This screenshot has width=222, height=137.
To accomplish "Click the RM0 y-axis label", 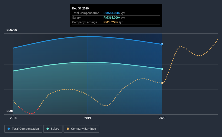I will [10, 111].
